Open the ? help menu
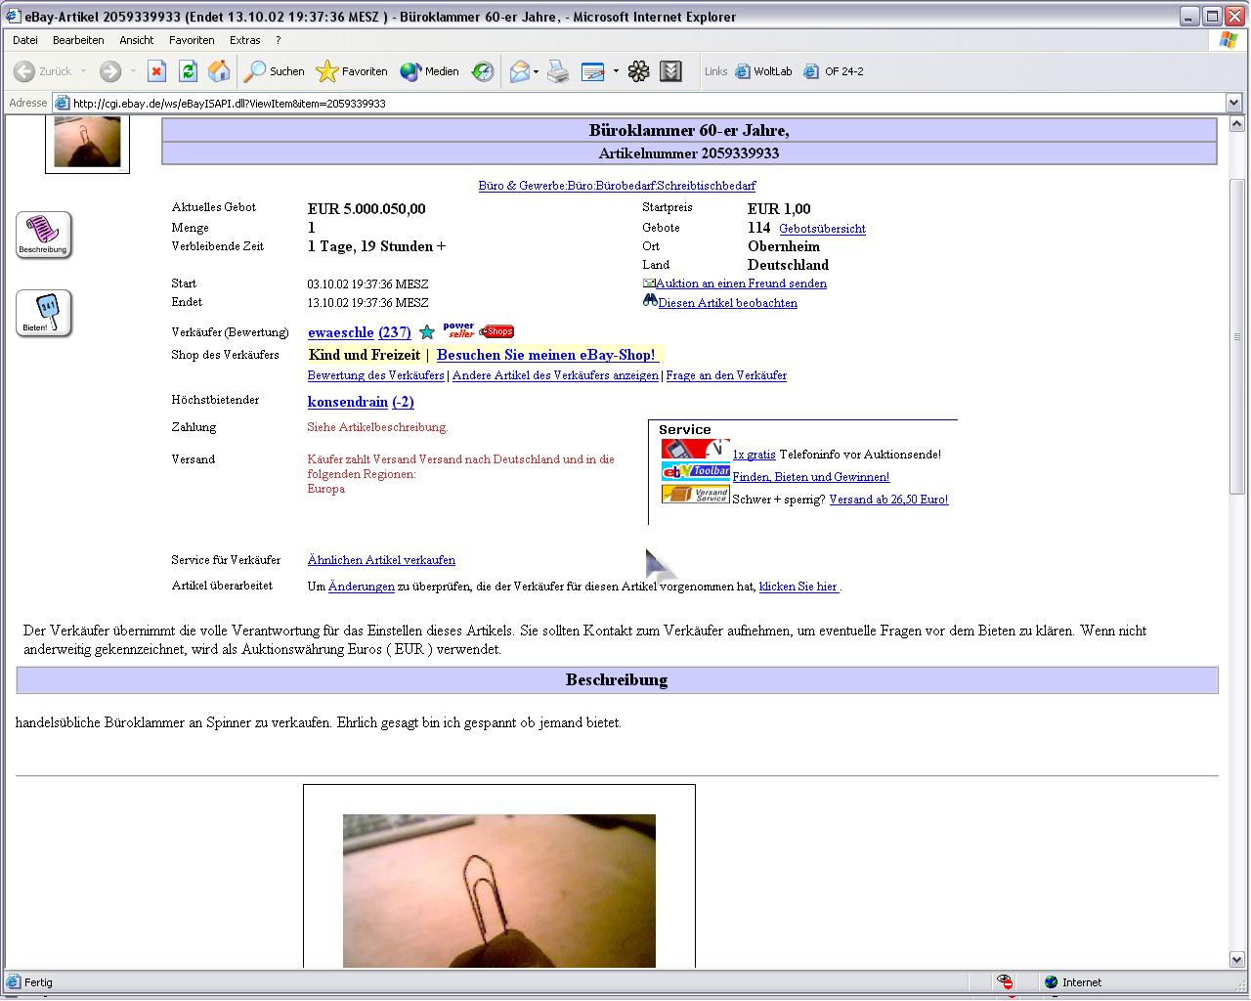1251x1001 pixels. click(x=279, y=40)
